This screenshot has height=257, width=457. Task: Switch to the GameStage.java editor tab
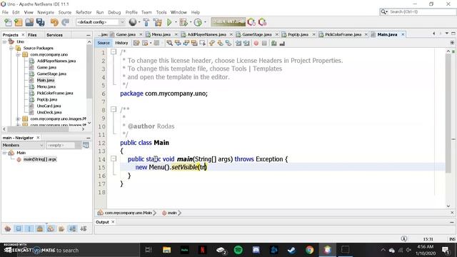(256, 34)
